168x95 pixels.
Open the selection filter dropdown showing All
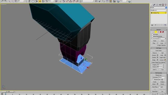tap(21, 1)
